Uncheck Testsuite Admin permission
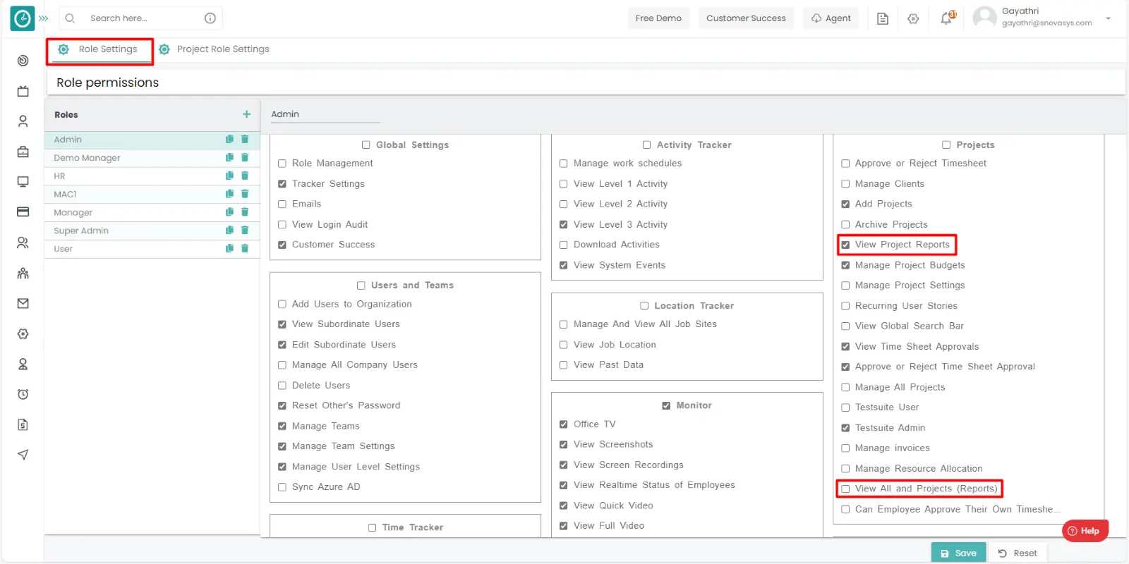Screen dimensions: 1129x564 click(x=845, y=428)
